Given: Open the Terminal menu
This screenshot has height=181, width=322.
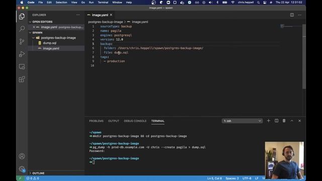Looking at the screenshot, I should click(x=103, y=3).
